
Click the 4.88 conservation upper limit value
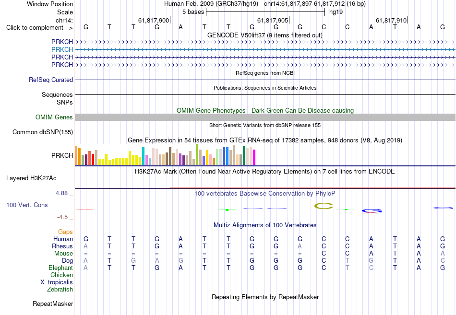click(x=61, y=193)
